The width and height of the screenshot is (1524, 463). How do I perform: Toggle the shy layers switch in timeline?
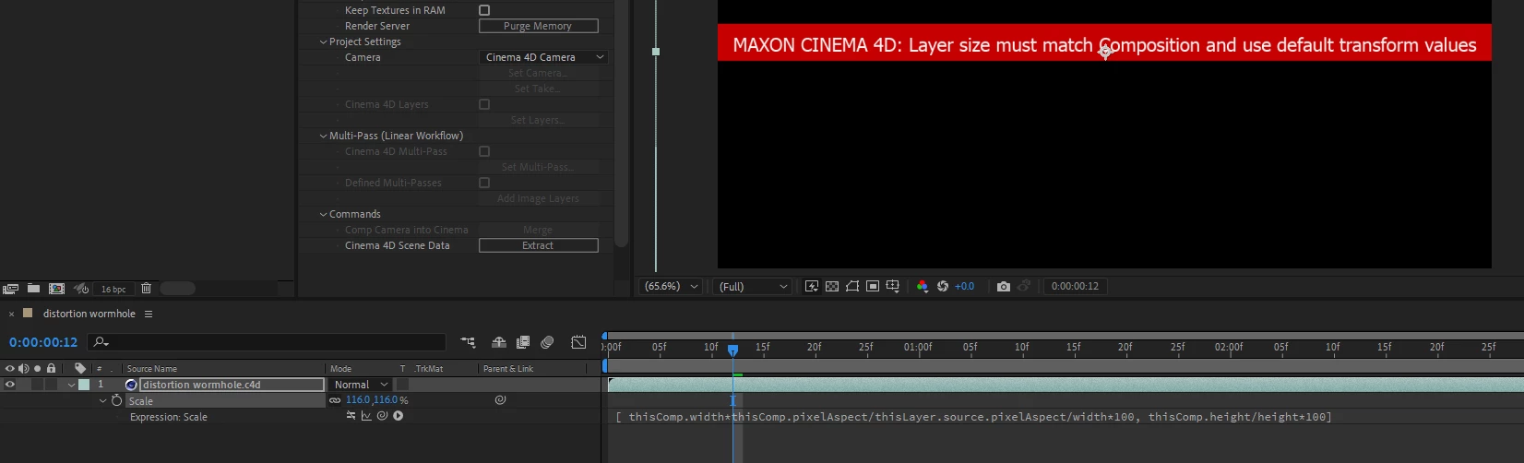pos(498,342)
